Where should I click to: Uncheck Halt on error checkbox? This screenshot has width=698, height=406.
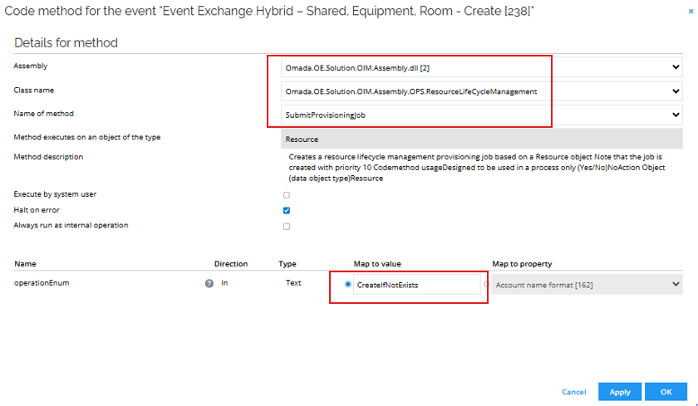[x=287, y=210]
